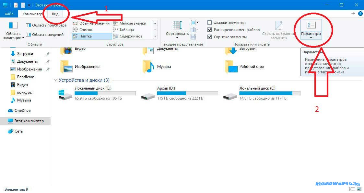Click size all columns to fit icon
Screen dimensions: 364x193
pos(193,37)
